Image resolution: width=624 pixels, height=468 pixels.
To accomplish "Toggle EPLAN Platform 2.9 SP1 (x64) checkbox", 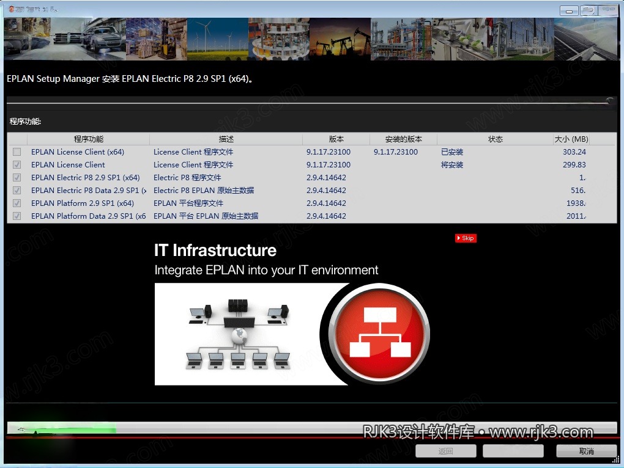I will (17, 203).
